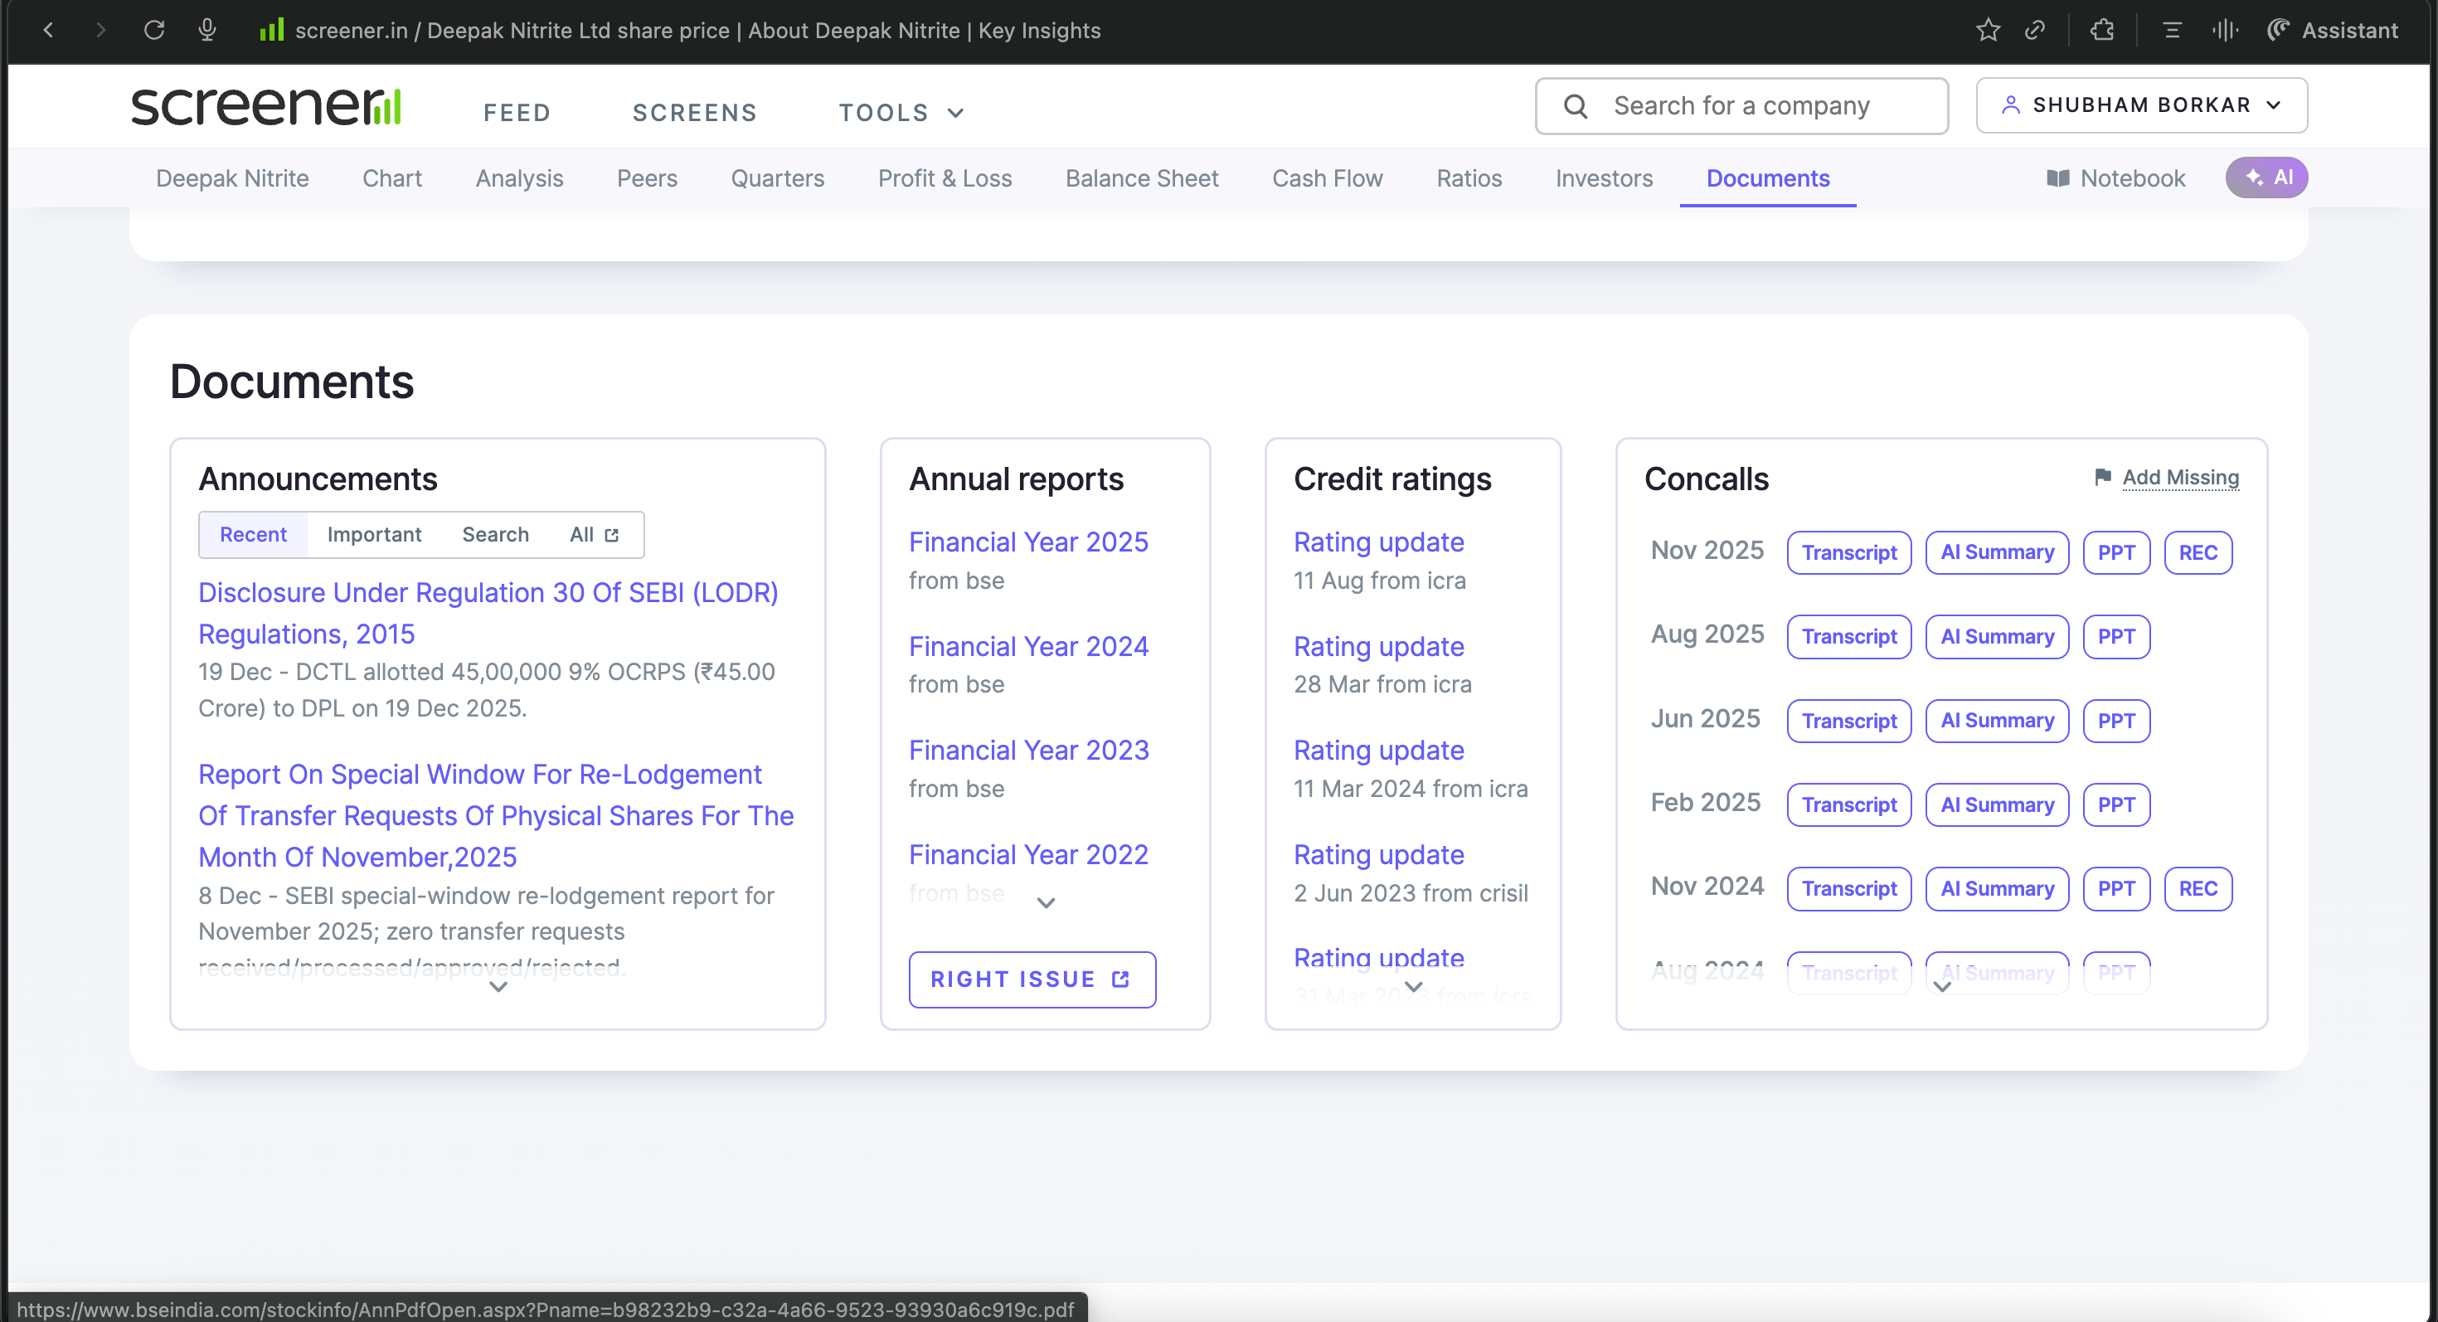This screenshot has height=1322, width=2438.
Task: Select the Search announcements filter
Action: click(x=495, y=535)
